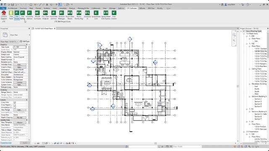Switch to the Manage ribbon tab
This screenshot has width=269, height=151.
point(112,8)
